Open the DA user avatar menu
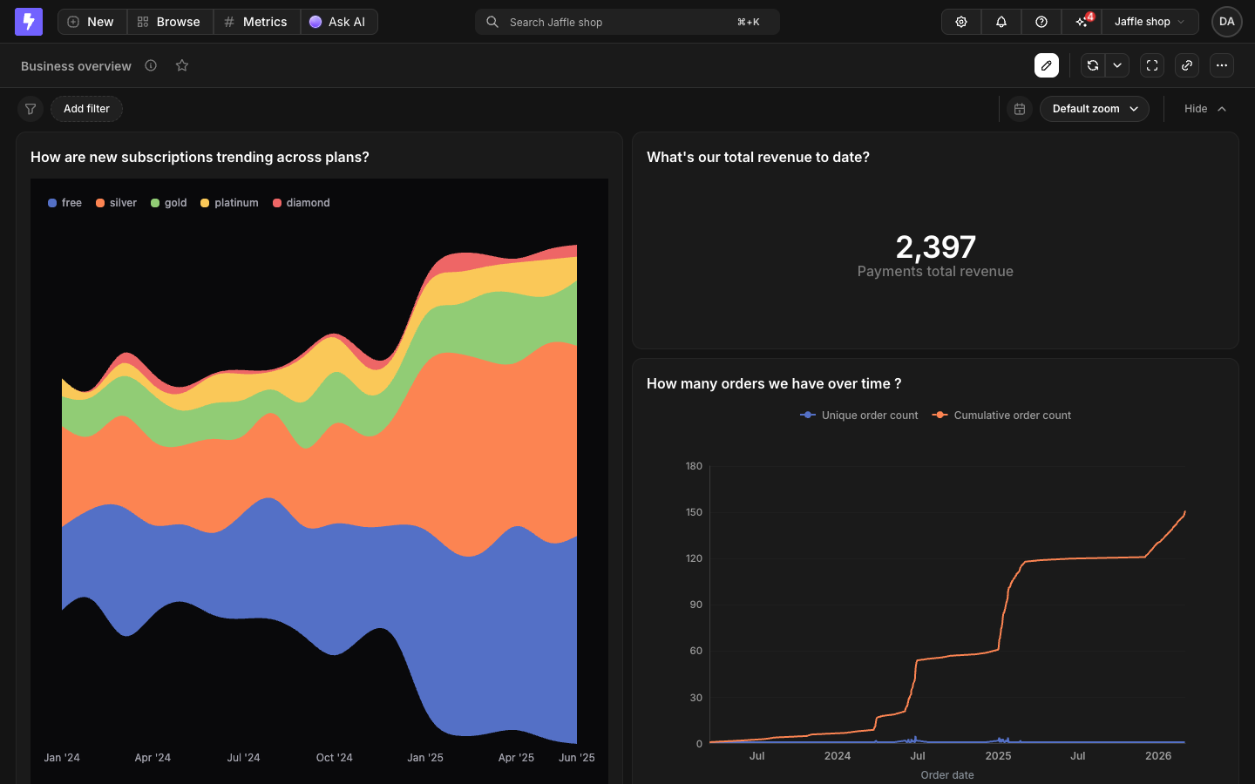Image resolution: width=1255 pixels, height=784 pixels. point(1227,22)
